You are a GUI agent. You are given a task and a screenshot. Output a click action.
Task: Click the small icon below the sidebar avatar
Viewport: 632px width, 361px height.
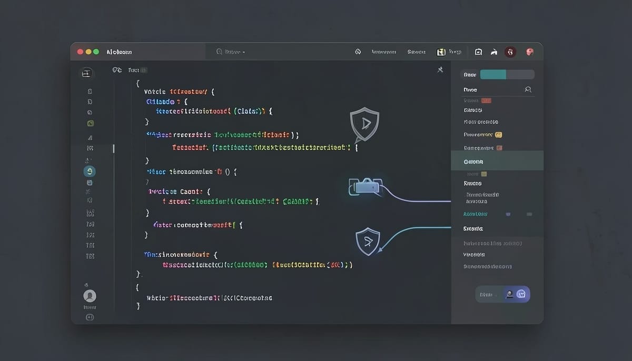coord(90,317)
